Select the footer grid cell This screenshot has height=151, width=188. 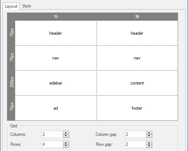tap(137, 108)
